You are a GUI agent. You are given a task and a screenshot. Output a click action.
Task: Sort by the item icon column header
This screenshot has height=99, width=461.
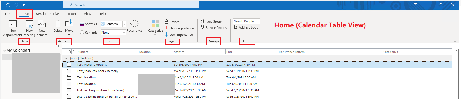click(x=69, y=52)
